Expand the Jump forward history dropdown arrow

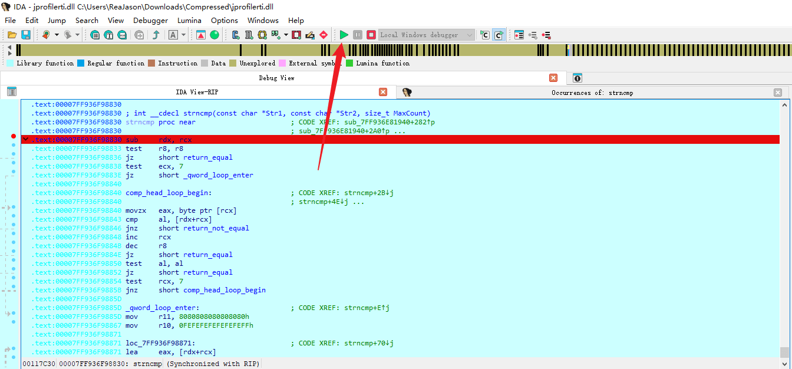click(78, 35)
